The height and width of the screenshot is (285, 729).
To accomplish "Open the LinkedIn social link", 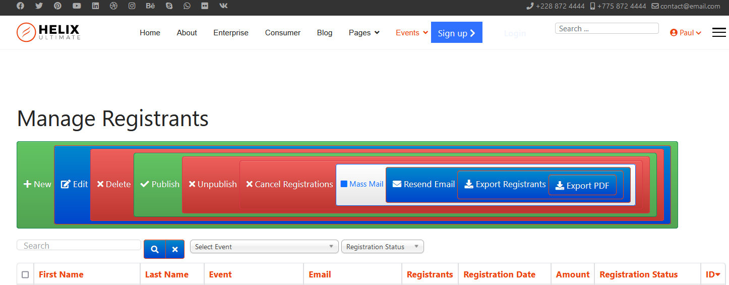I will (95, 6).
